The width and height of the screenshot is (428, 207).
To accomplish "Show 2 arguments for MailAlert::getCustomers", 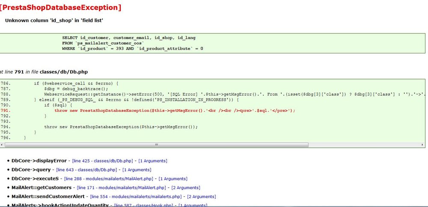I will (x=186, y=188).
